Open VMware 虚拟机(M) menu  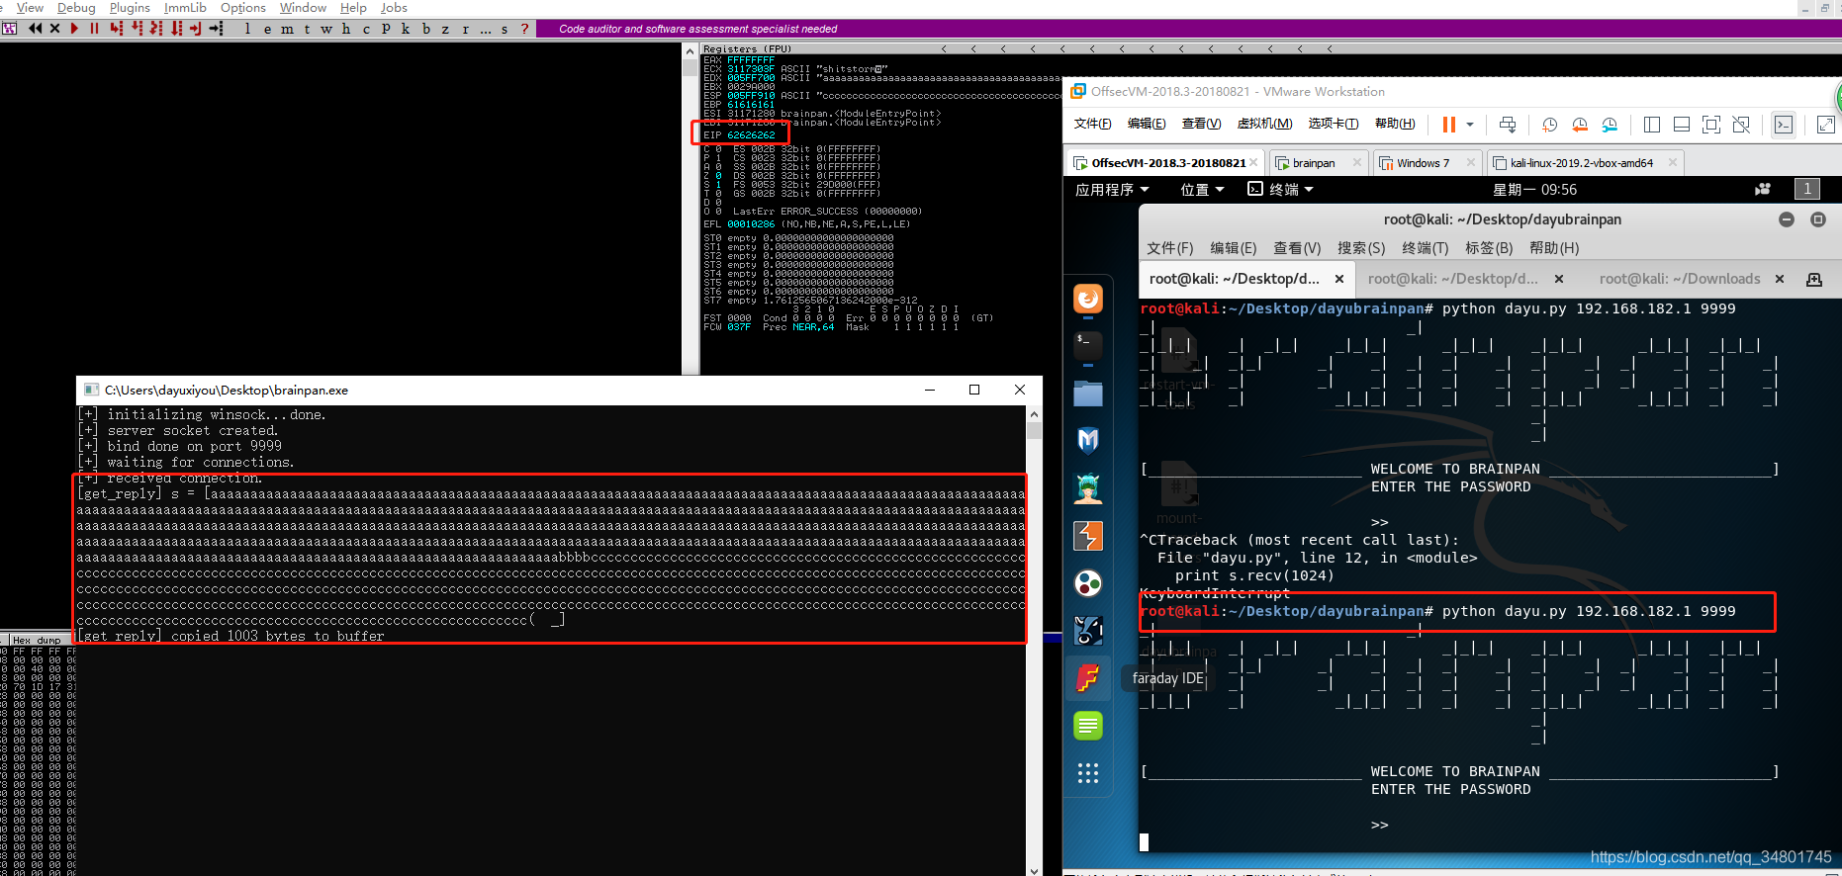point(1264,124)
